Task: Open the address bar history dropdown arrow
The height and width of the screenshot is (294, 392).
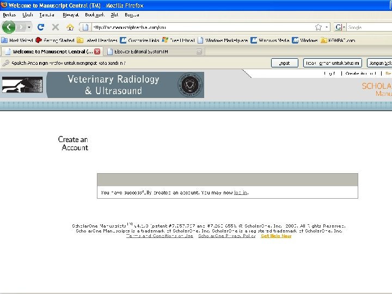Action: click(327, 27)
